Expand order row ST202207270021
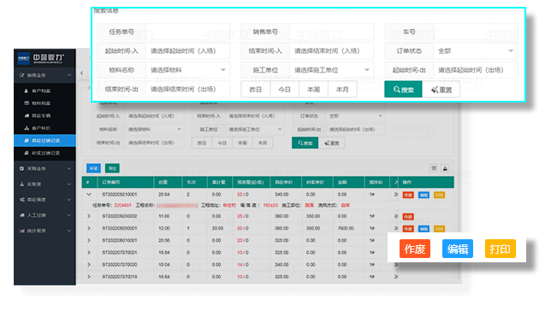This screenshot has height=311, width=545. (x=89, y=253)
